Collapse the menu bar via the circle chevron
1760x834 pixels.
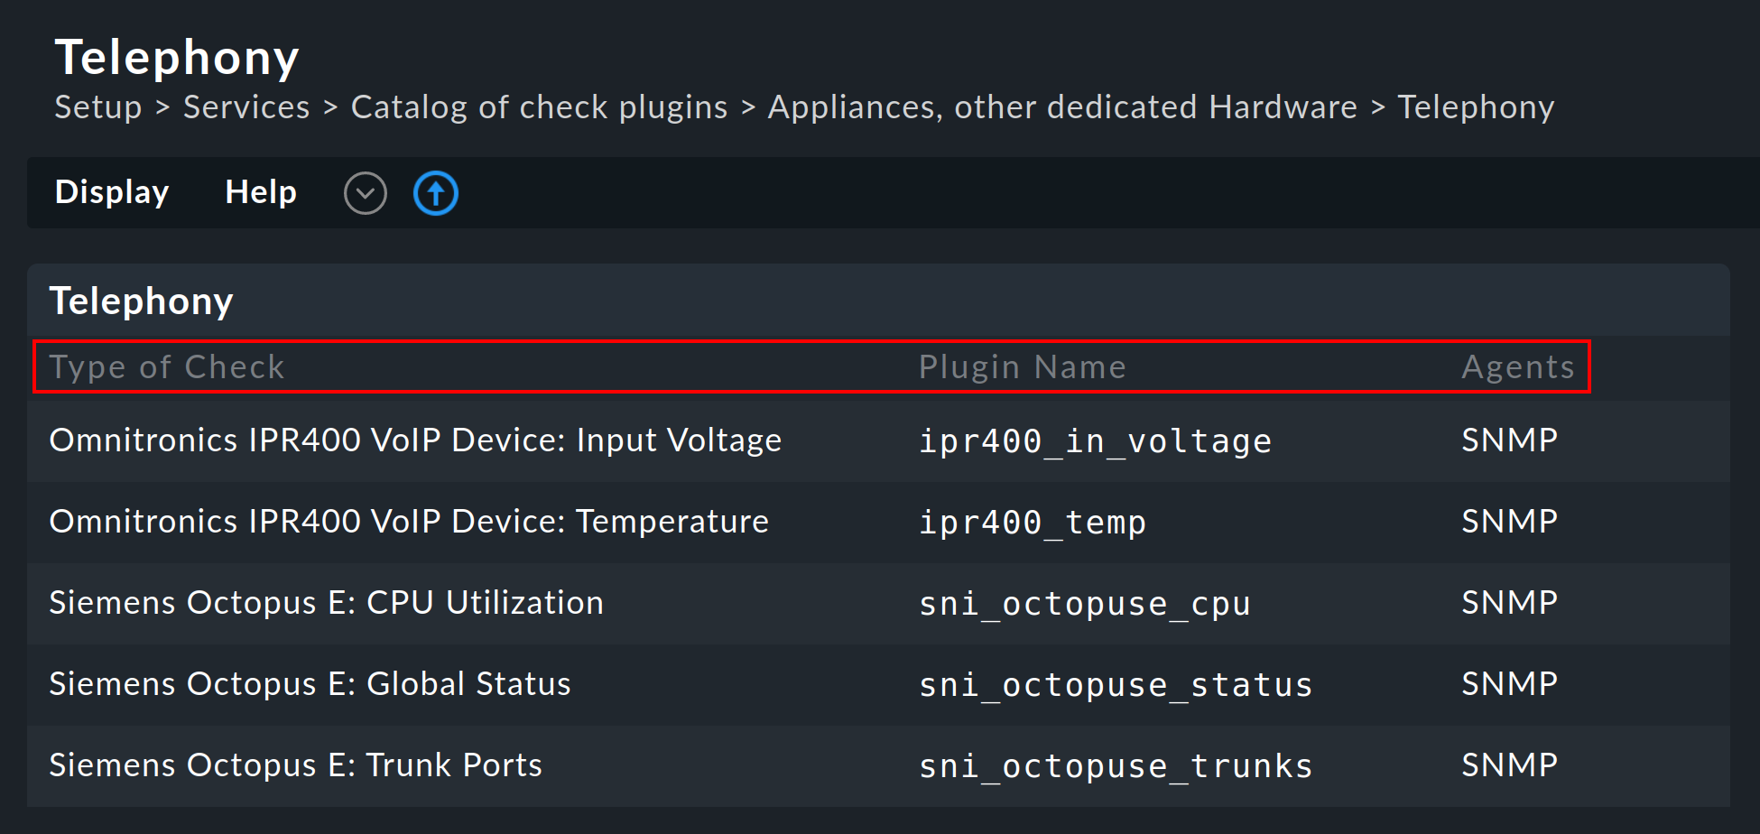365,192
